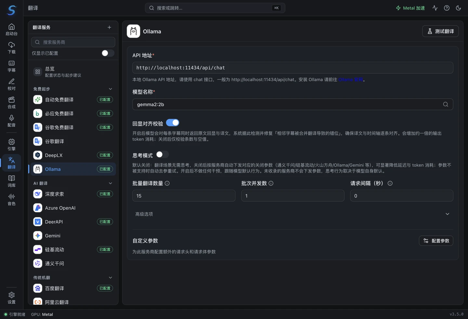Select DeepLX service

tap(73, 155)
